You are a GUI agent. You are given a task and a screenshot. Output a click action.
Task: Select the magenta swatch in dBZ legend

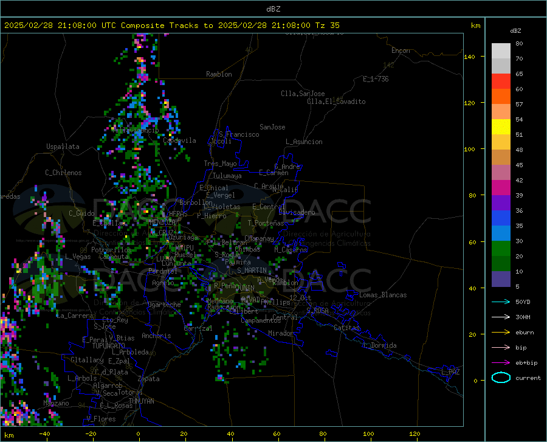501,188
